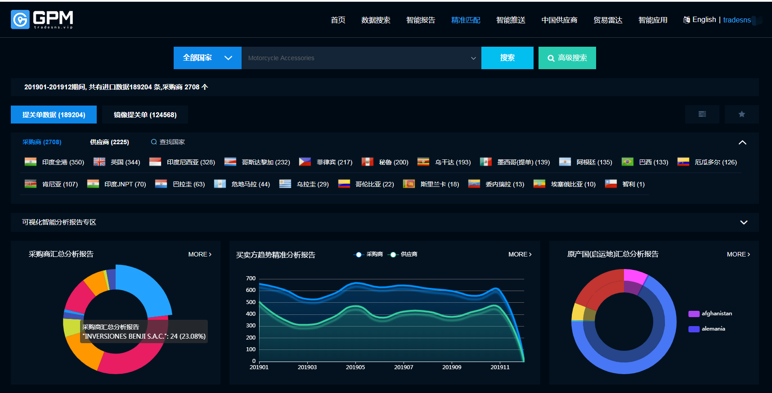Open the tradesns account link
Viewport: 772px width, 393px height.
tap(737, 20)
